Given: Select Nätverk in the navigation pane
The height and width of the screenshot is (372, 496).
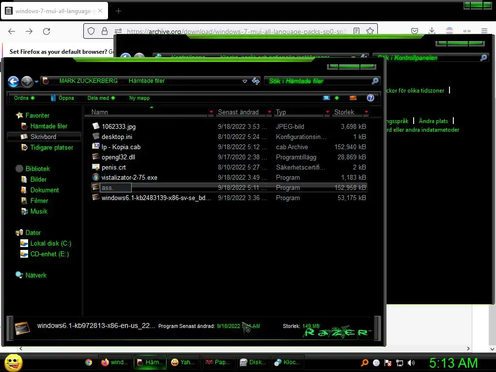Looking at the screenshot, I should click(31, 275).
